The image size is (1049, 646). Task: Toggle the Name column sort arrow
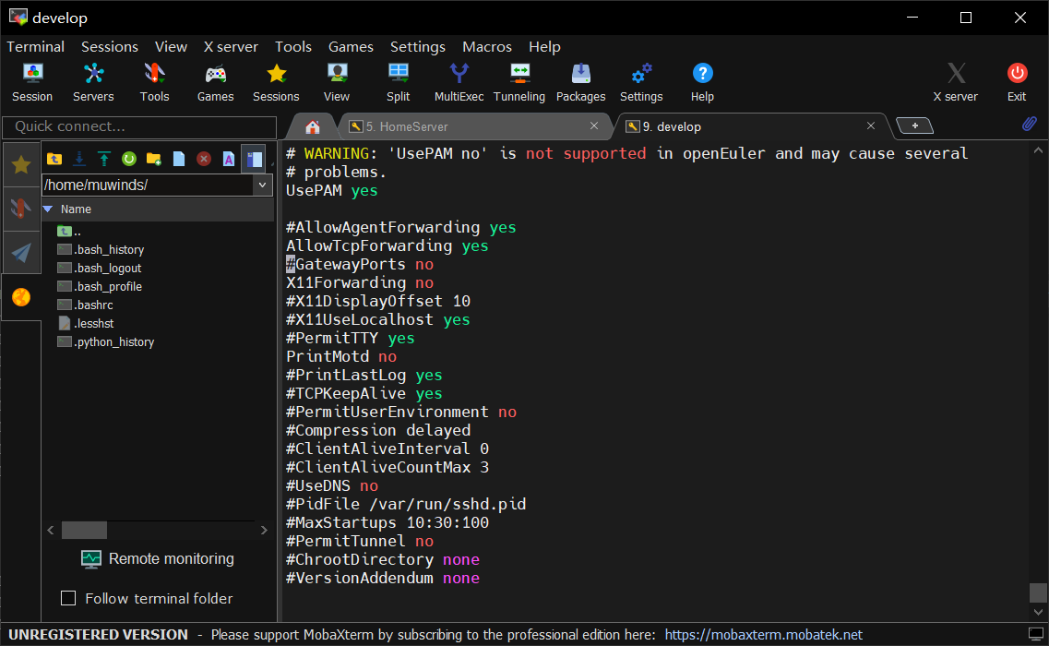coord(48,209)
